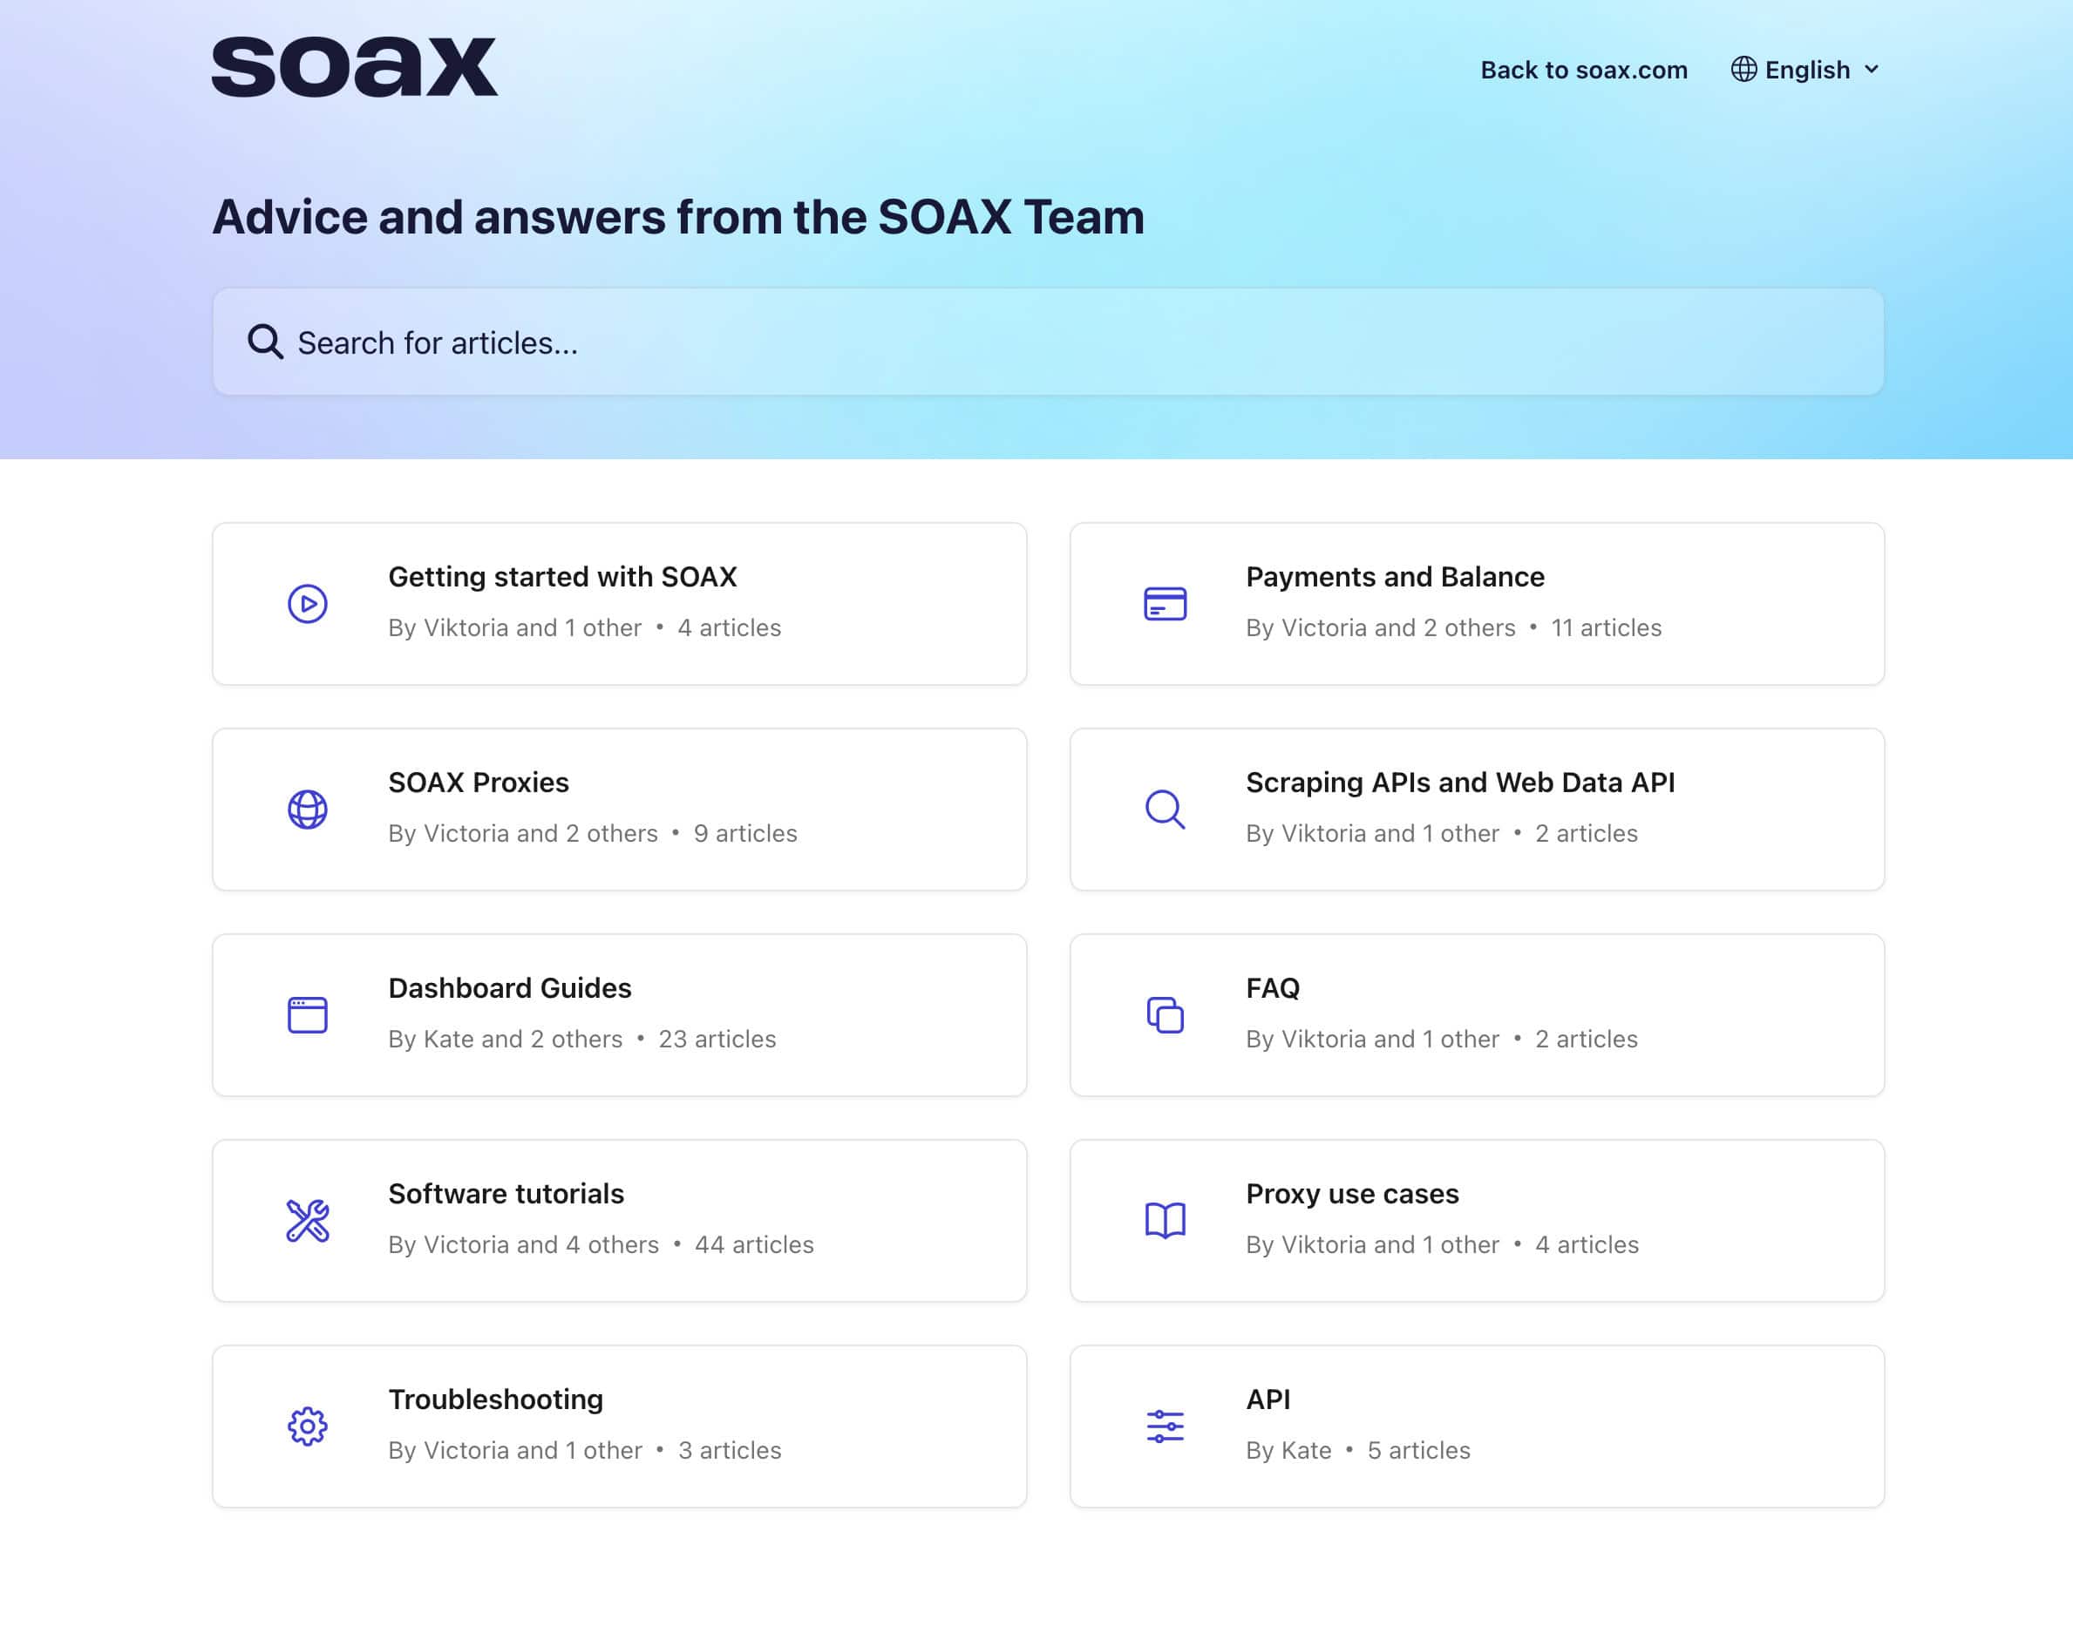The image size is (2073, 1640).
Task: Click the play icon for Getting started
Action: click(308, 604)
